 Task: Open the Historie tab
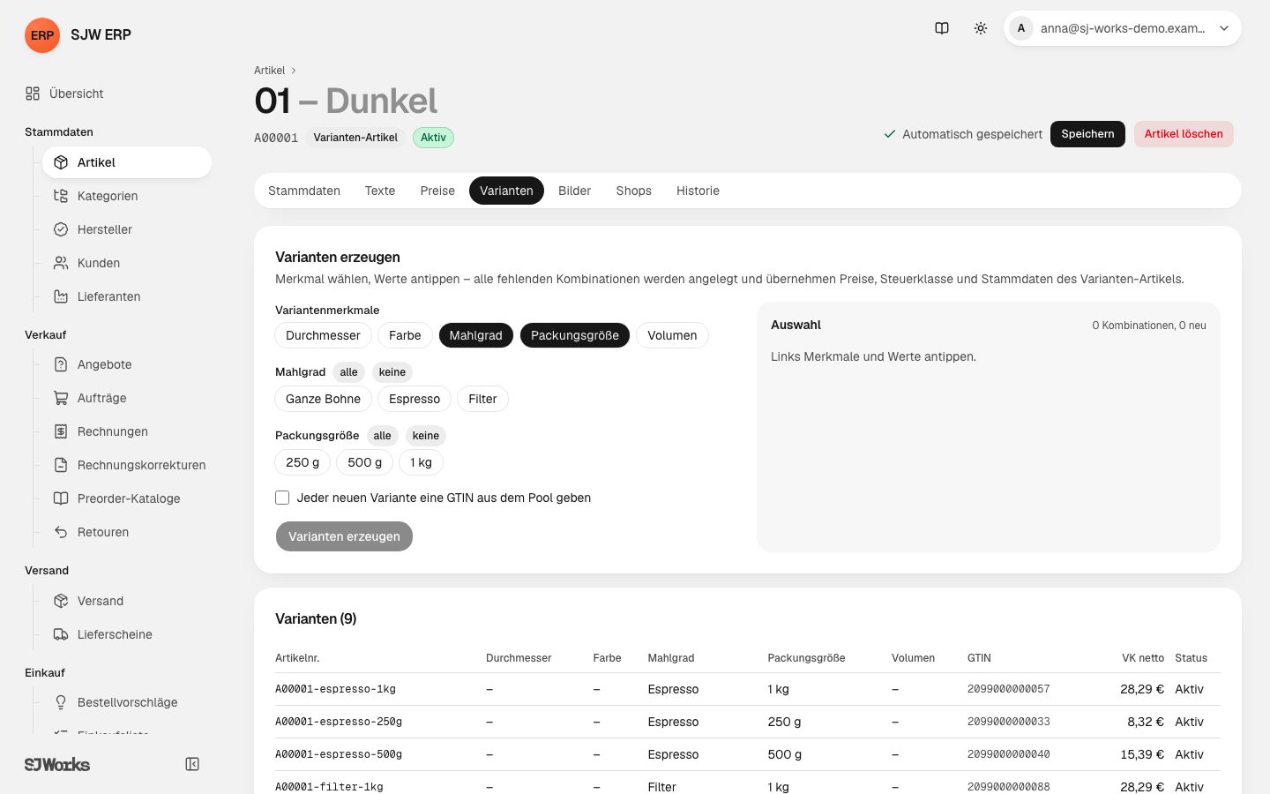[698, 191]
